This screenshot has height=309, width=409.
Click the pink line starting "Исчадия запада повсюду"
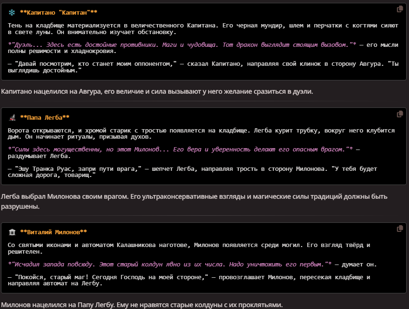click(x=170, y=265)
